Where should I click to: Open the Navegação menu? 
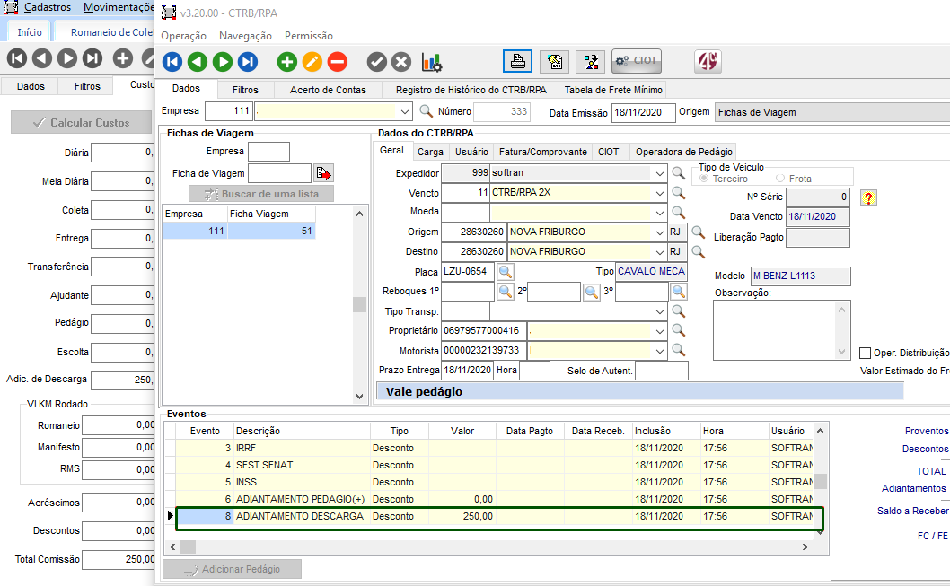click(x=245, y=36)
